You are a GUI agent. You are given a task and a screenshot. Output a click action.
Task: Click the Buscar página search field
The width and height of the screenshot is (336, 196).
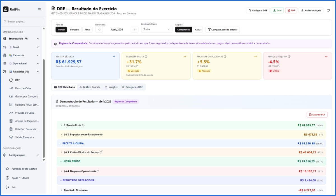[24, 22]
